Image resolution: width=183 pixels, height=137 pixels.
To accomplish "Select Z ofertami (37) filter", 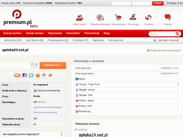I will coord(80,40).
